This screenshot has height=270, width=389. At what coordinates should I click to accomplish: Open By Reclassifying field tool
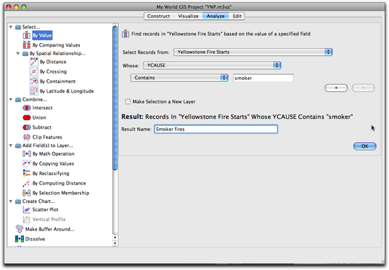51,173
